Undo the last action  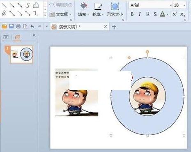click(x=32, y=26)
